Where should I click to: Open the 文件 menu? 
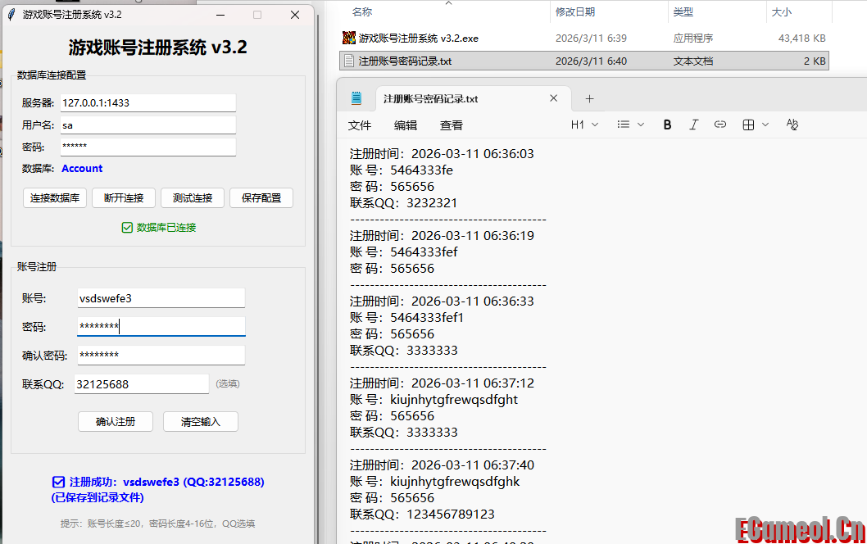click(360, 125)
